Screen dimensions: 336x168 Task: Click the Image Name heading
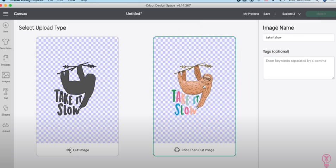pyautogui.click(x=278, y=28)
